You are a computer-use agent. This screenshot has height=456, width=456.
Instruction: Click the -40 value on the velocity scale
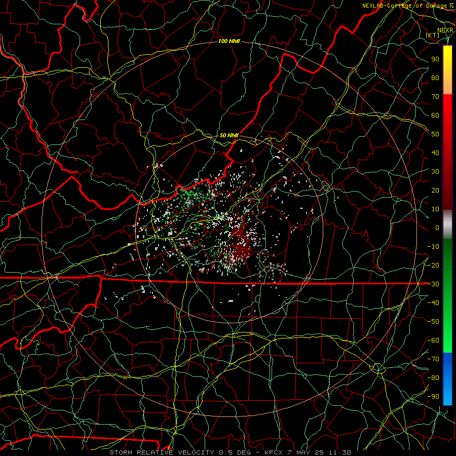pos(433,303)
